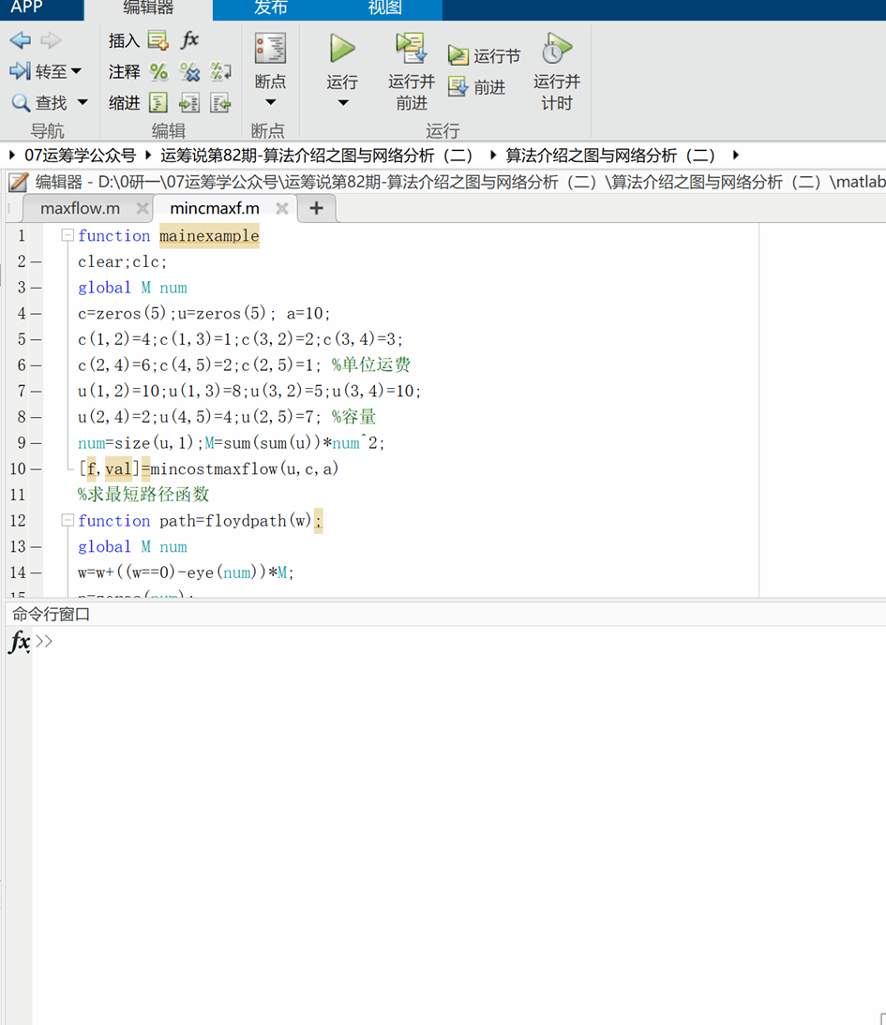Click the forward navigation arrow

pos(51,40)
